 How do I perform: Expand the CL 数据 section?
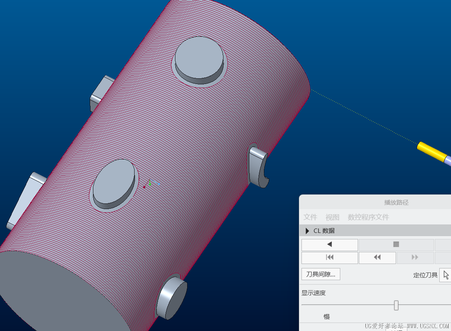pyautogui.click(x=307, y=231)
